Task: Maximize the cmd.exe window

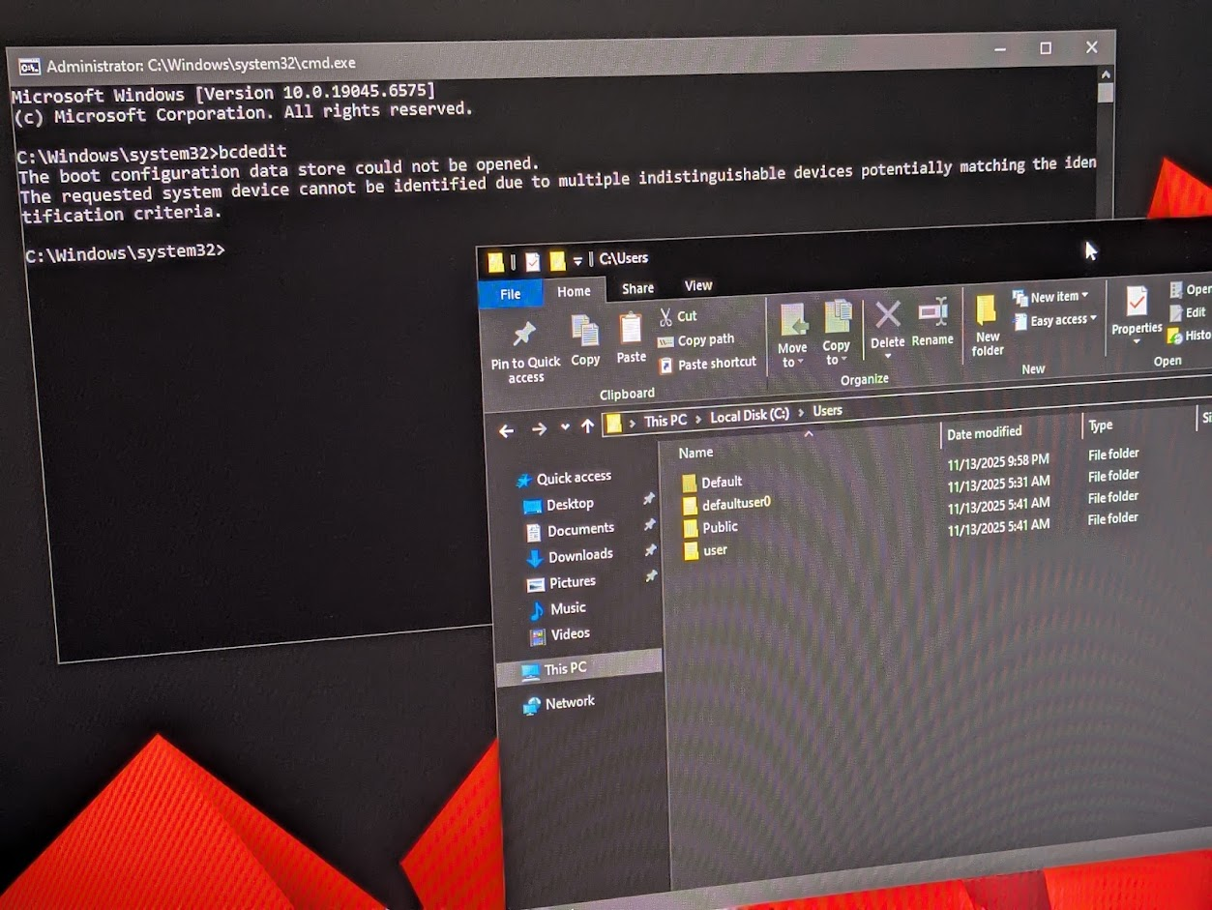Action: tap(1046, 48)
